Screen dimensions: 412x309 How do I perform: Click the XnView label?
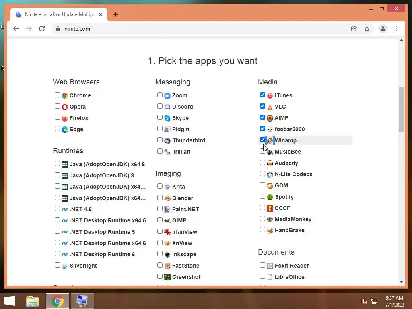point(182,243)
